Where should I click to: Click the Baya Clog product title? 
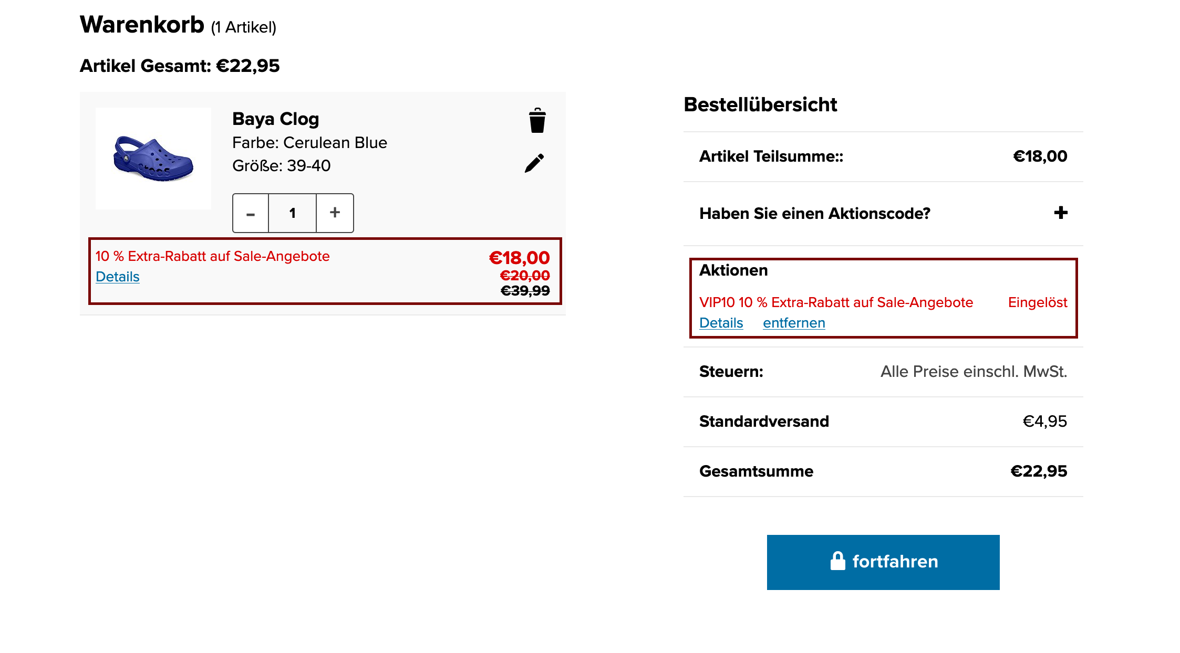pyautogui.click(x=276, y=119)
